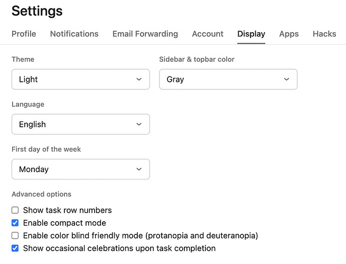346x264 pixels.
Task: Click the chevron in Theme dropdown
Action: 139,79
